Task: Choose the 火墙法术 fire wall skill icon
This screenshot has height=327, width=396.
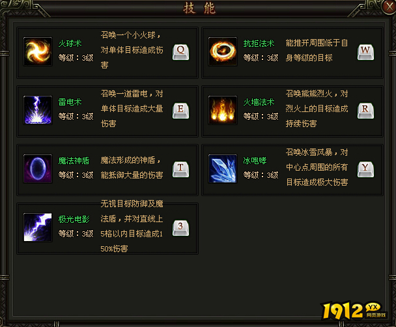Action: click(x=223, y=110)
